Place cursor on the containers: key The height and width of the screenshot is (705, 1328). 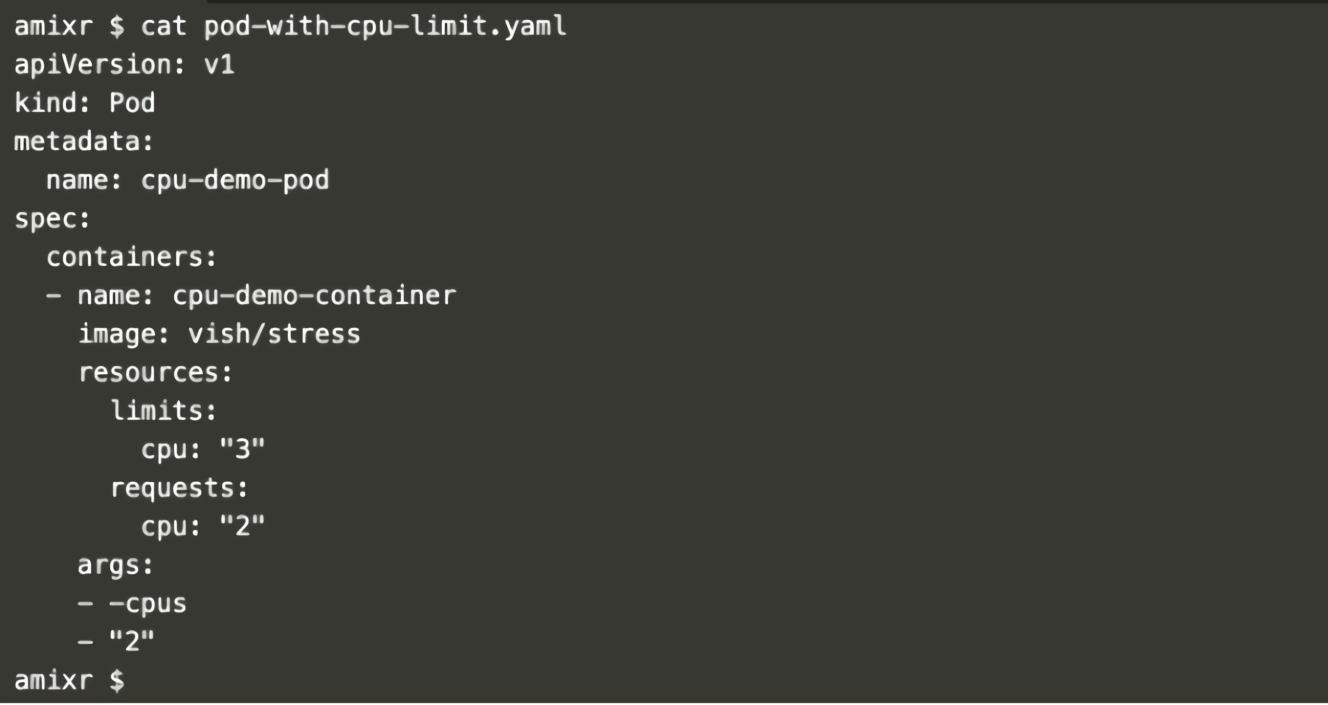click(132, 257)
